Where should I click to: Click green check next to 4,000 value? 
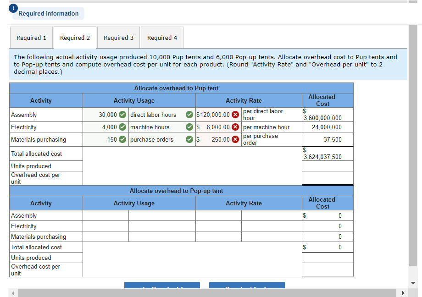pos(122,127)
